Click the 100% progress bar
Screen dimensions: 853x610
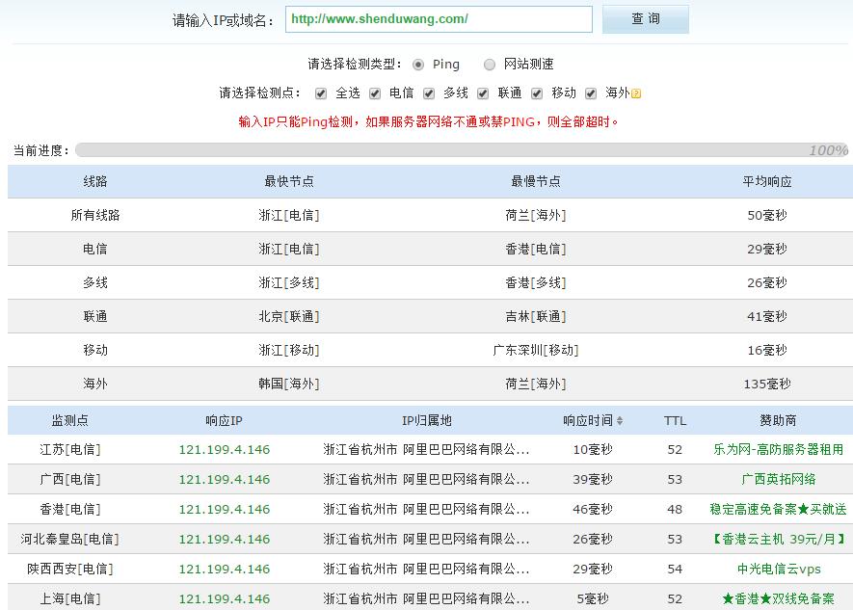click(461, 150)
